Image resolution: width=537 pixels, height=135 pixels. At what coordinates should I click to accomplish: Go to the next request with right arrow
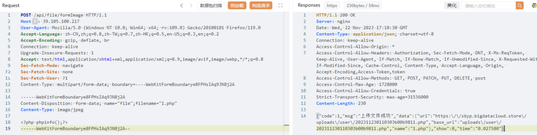coord(191,5)
